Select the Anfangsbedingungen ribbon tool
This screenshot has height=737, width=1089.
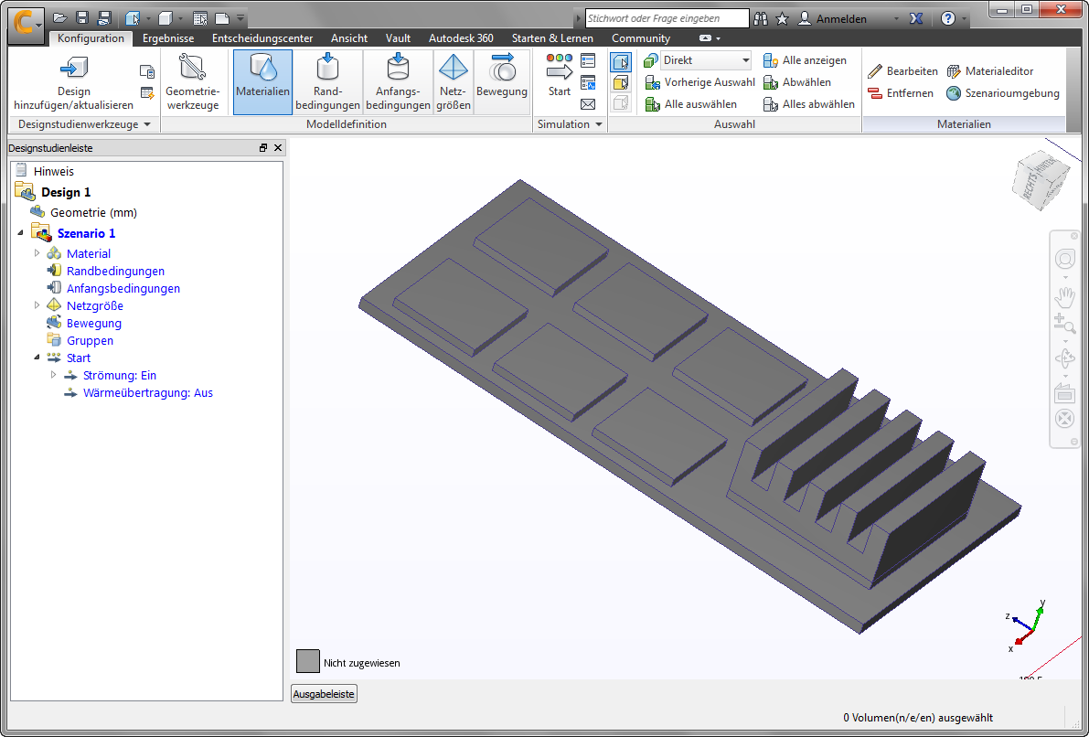click(x=398, y=82)
